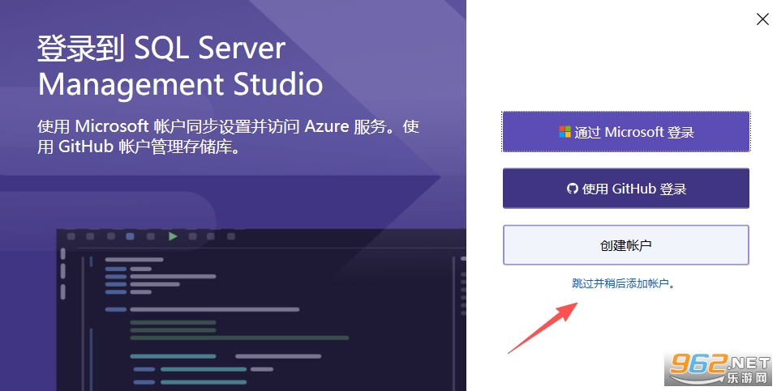This screenshot has width=777, height=391.
Task: Sign in with the Microsoft login button
Action: pos(626,132)
